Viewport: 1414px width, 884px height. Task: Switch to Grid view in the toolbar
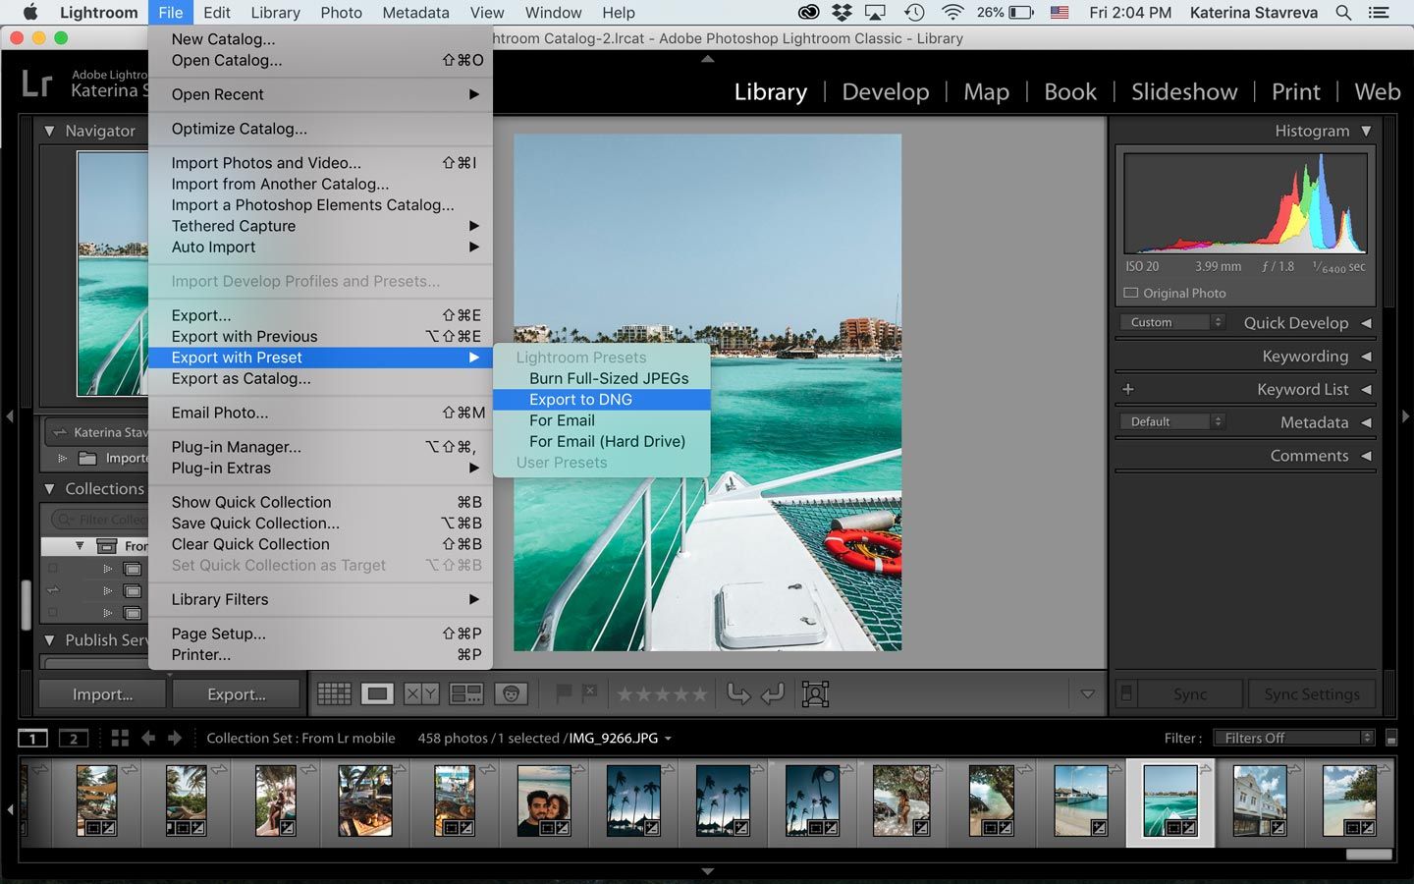[334, 694]
